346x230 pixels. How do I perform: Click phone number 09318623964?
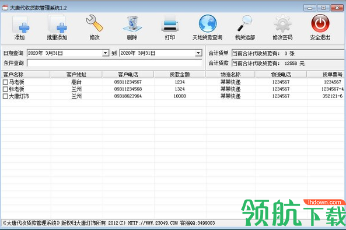[x=128, y=96]
